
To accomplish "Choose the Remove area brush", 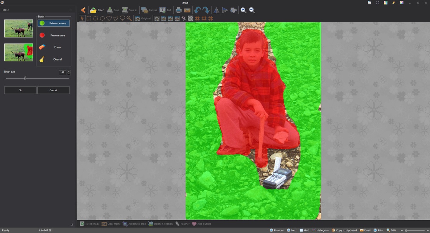I will point(54,35).
